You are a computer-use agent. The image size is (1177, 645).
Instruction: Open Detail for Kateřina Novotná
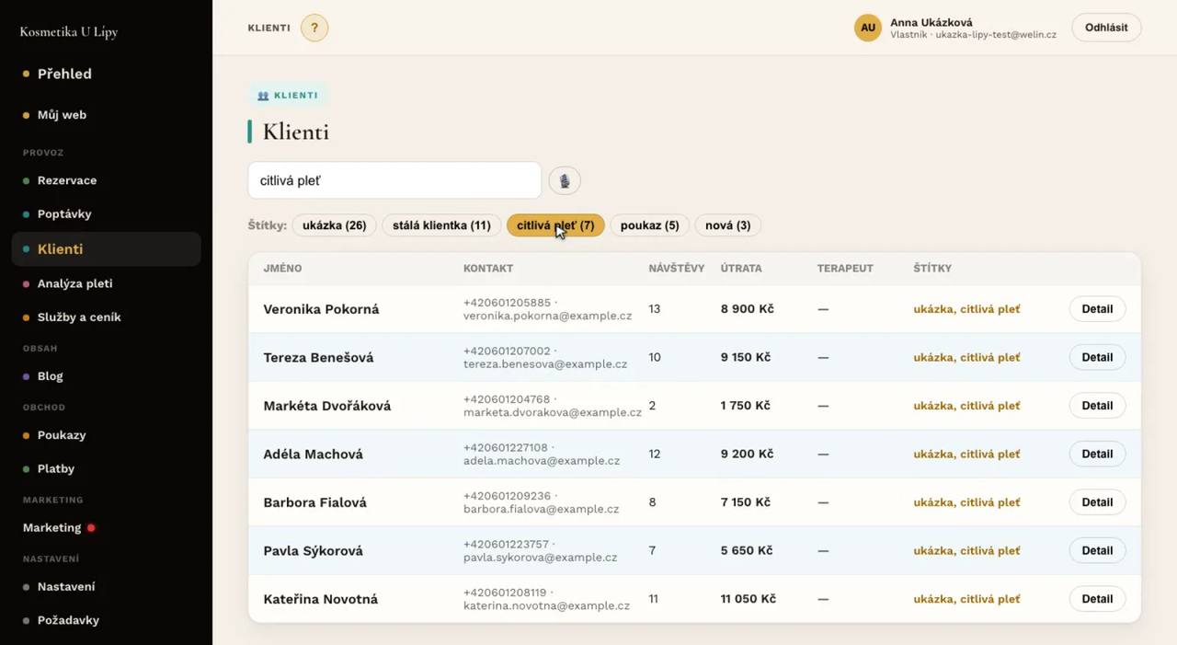tap(1097, 599)
